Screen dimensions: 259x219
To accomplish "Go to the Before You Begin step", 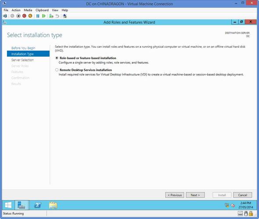I will click(23, 48).
